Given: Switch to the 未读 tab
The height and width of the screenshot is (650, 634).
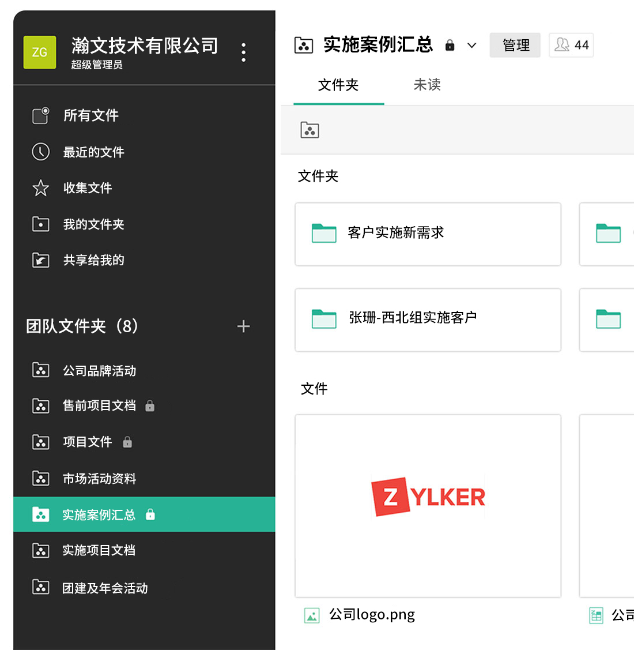Looking at the screenshot, I should coord(427,85).
